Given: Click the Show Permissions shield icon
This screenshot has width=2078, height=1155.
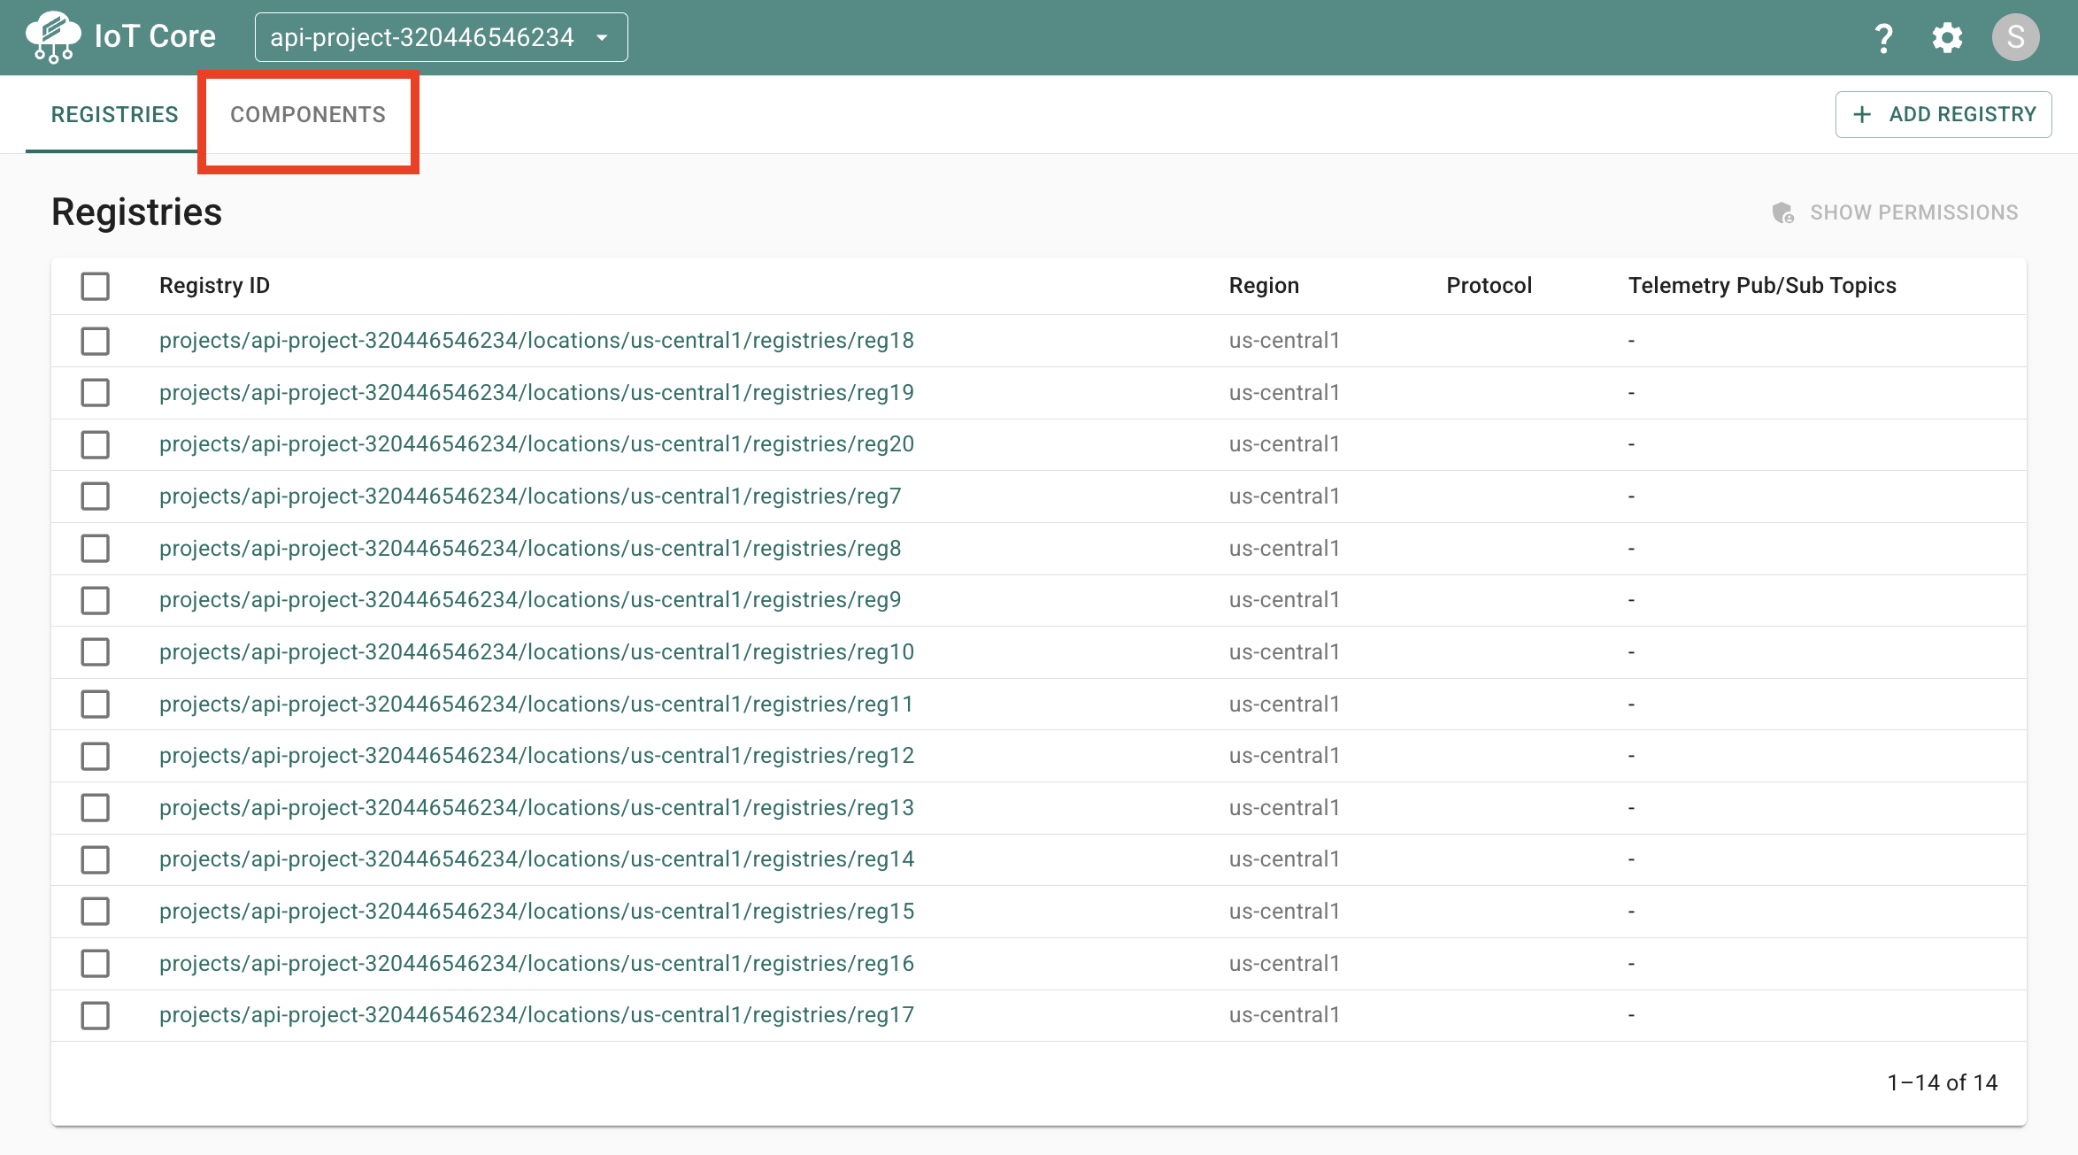Looking at the screenshot, I should click(x=1782, y=212).
